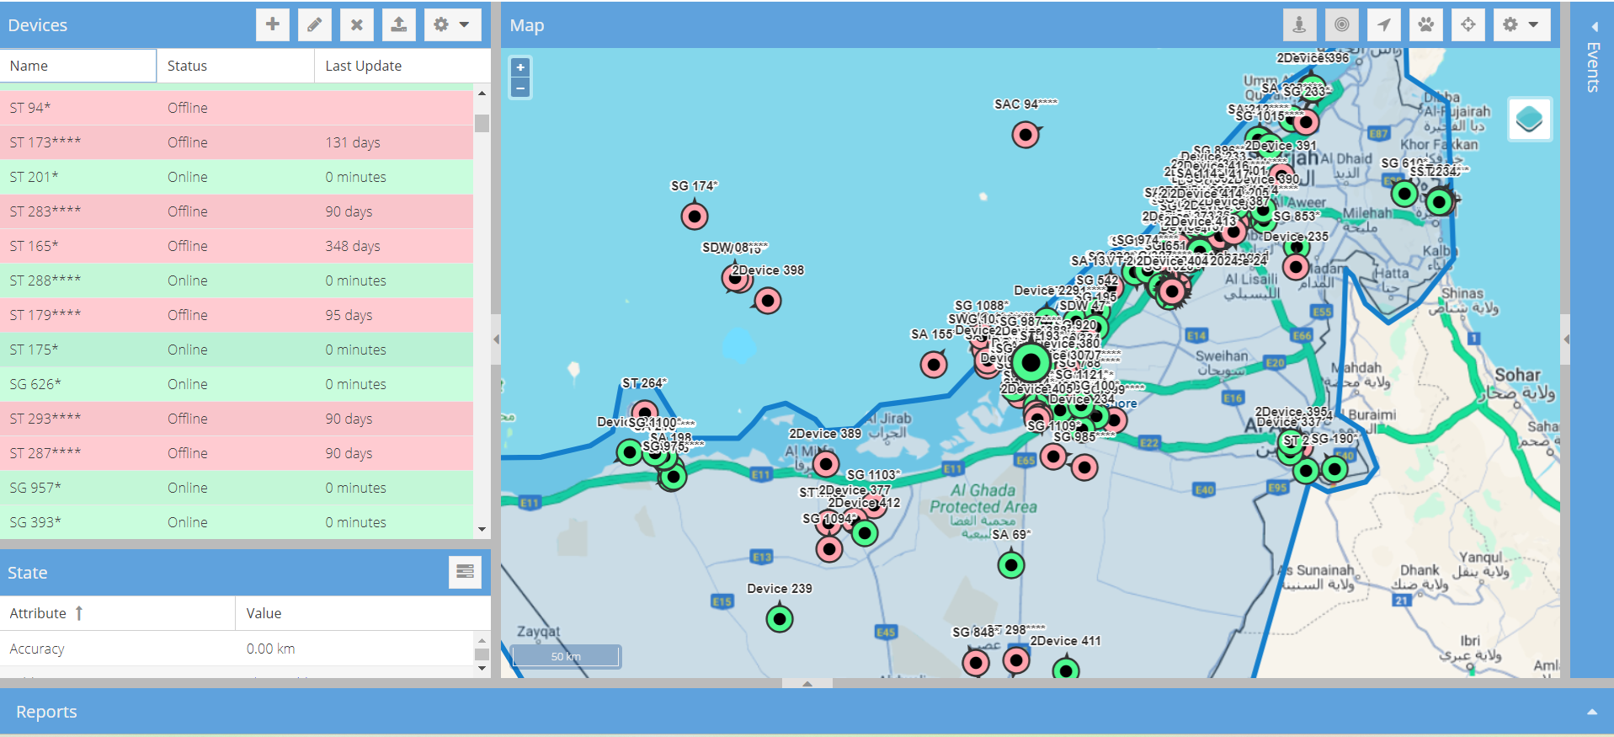Click the State panel scrollbar thumb
The image size is (1614, 737).
482,654
